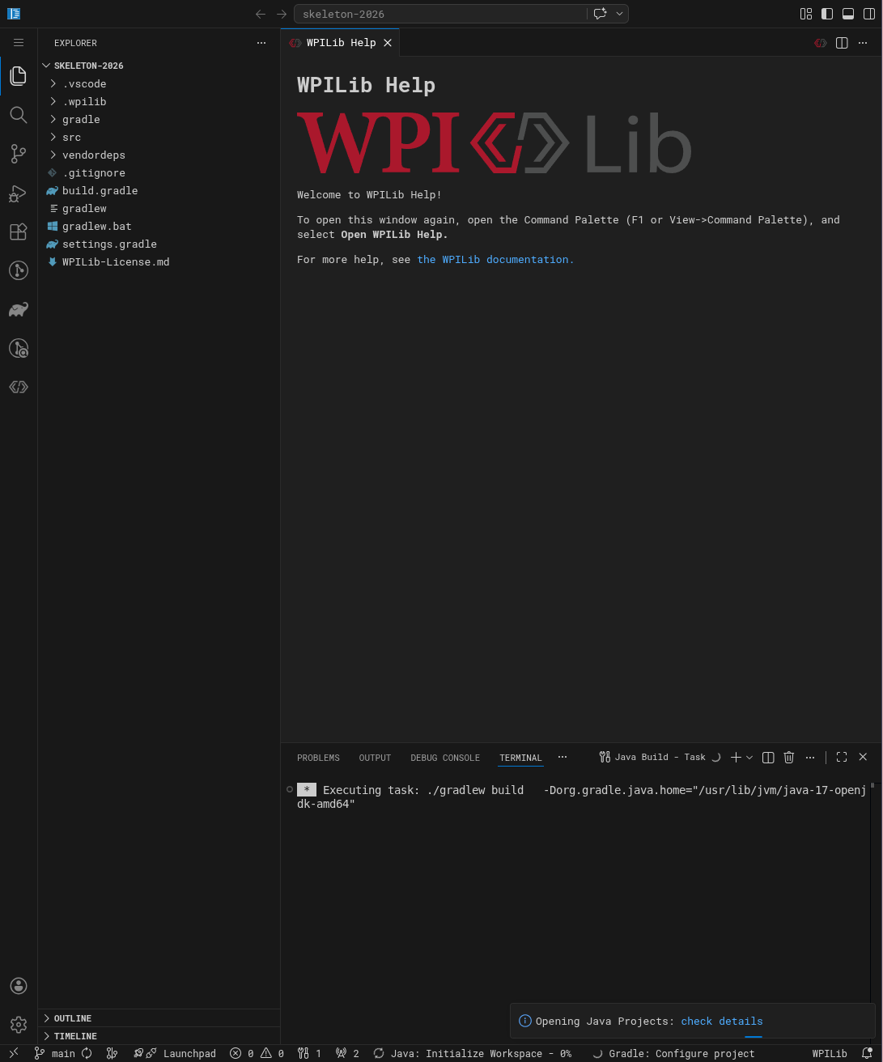Expand the vendordeps folder
Viewport: 883px width, 1062px height.
(x=159, y=155)
